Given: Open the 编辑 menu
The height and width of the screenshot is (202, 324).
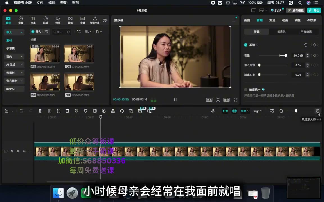Looking at the screenshot, I should [52, 3].
